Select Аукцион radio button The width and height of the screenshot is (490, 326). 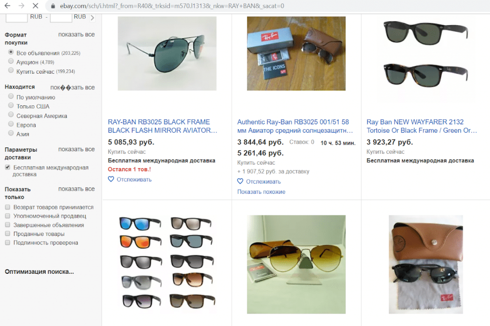click(11, 61)
